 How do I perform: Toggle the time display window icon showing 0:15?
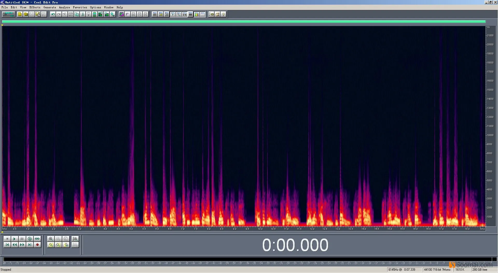(x=184, y=14)
